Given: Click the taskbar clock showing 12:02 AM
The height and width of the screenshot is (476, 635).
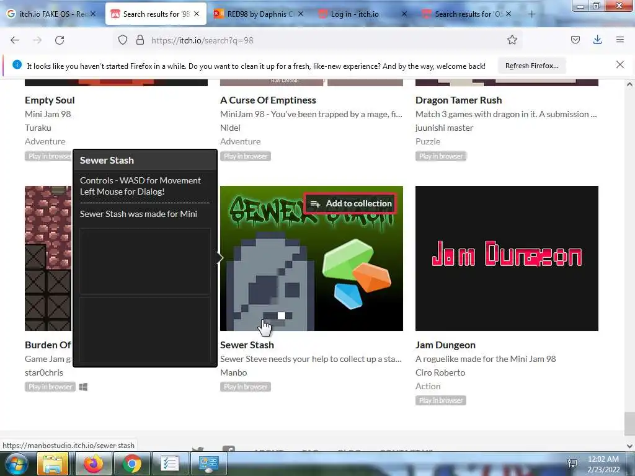Looking at the screenshot, I should [603, 464].
